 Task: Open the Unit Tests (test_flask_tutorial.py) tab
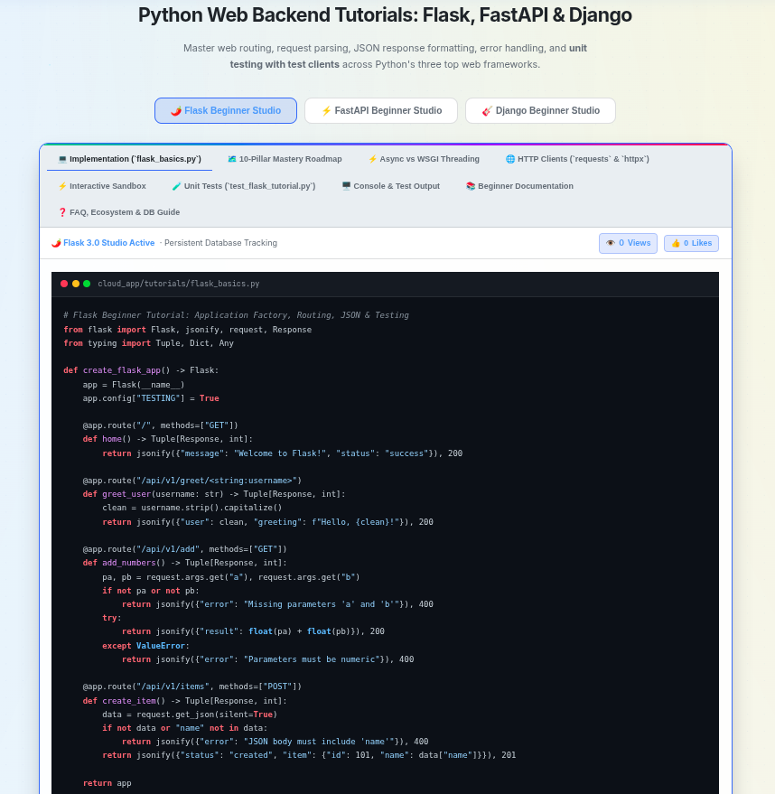coord(244,186)
